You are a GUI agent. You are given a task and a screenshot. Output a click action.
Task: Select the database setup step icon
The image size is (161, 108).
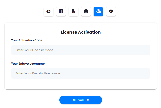pyautogui.click(x=86, y=12)
